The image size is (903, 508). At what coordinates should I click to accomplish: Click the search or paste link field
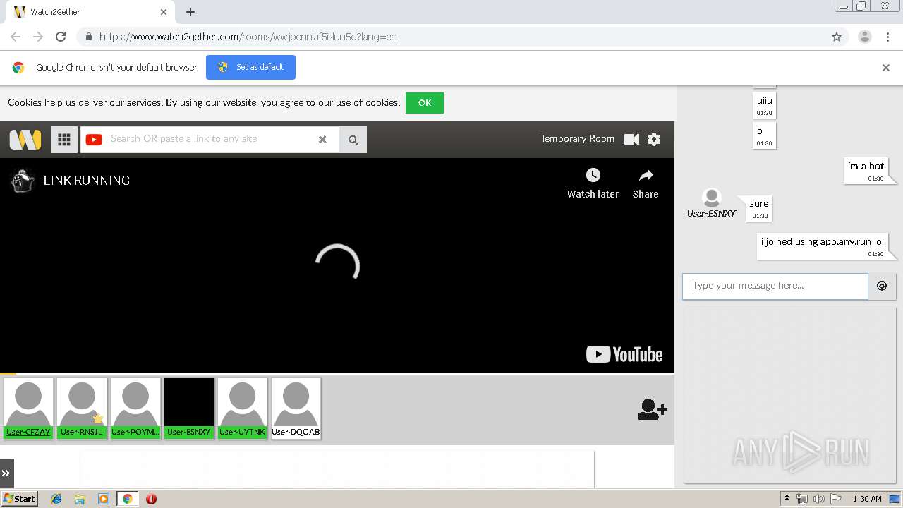coord(210,139)
